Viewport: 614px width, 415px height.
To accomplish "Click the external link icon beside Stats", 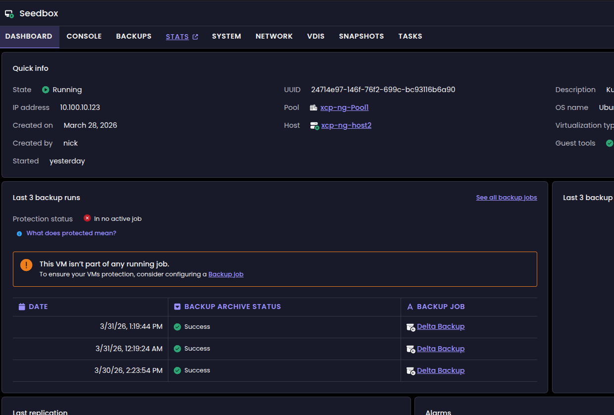I will [x=195, y=37].
